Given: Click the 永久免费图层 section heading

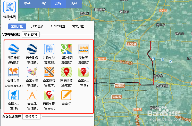Looking at the screenshot, I should pyautogui.click(x=12, y=117).
